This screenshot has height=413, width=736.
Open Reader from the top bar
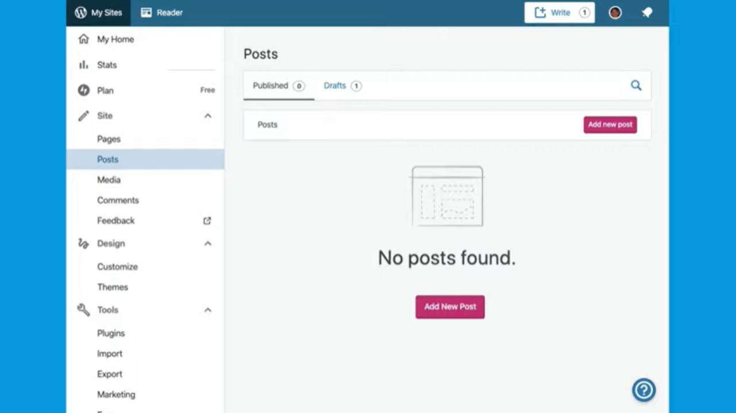(x=162, y=13)
